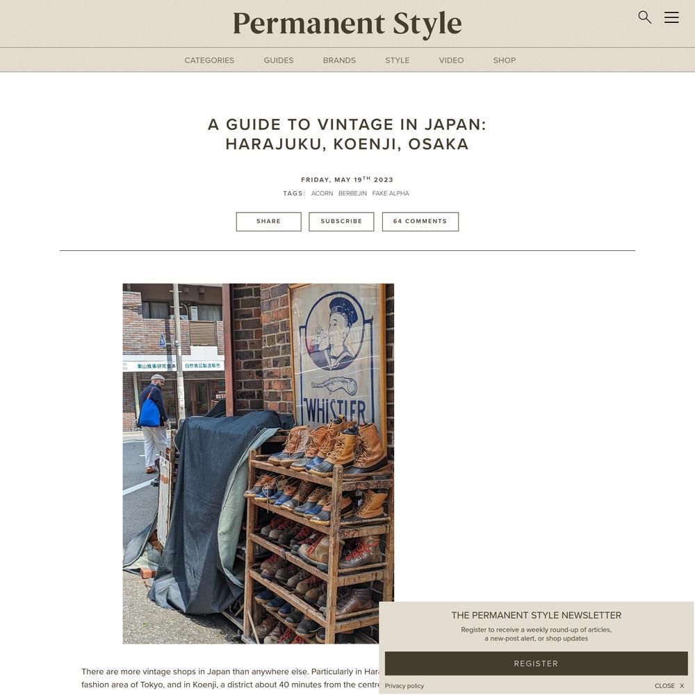Visit the Shop page
Image resolution: width=695 pixels, height=695 pixels.
tap(505, 60)
